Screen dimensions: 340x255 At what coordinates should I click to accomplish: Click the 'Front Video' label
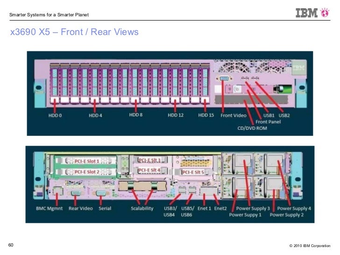pyautogui.click(x=234, y=115)
